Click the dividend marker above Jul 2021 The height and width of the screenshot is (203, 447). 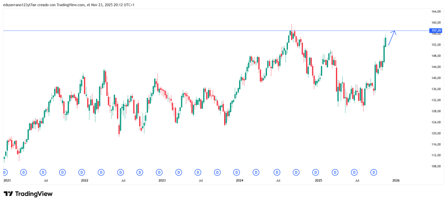click(43, 172)
